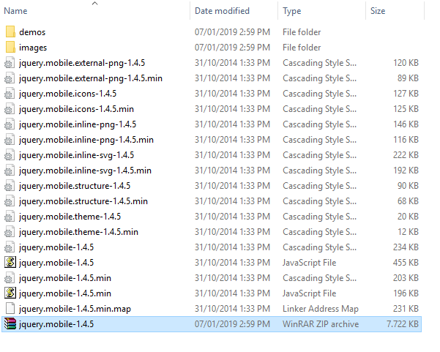Toggle the sort direction arrow above the Name column
The width and height of the screenshot is (440, 352).
(95, 4)
